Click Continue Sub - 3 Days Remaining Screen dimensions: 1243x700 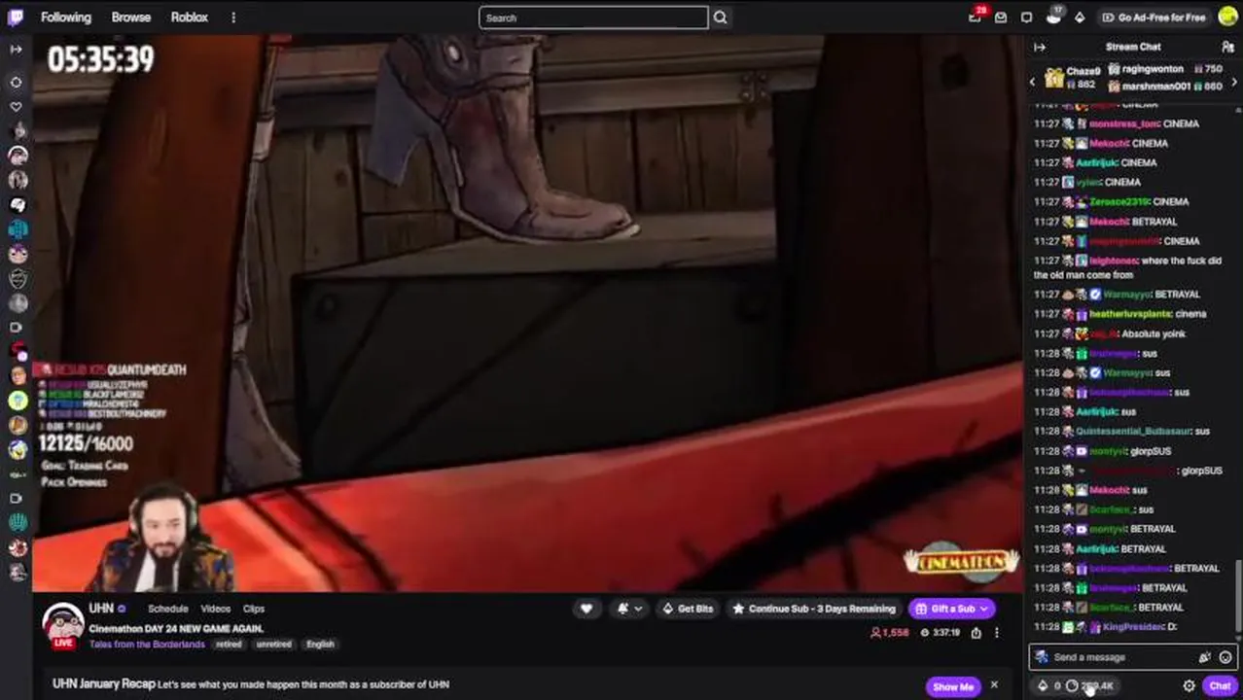813,609
